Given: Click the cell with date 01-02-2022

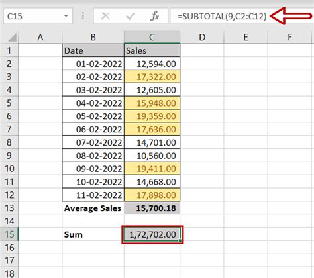Looking at the screenshot, I should click(x=93, y=64).
